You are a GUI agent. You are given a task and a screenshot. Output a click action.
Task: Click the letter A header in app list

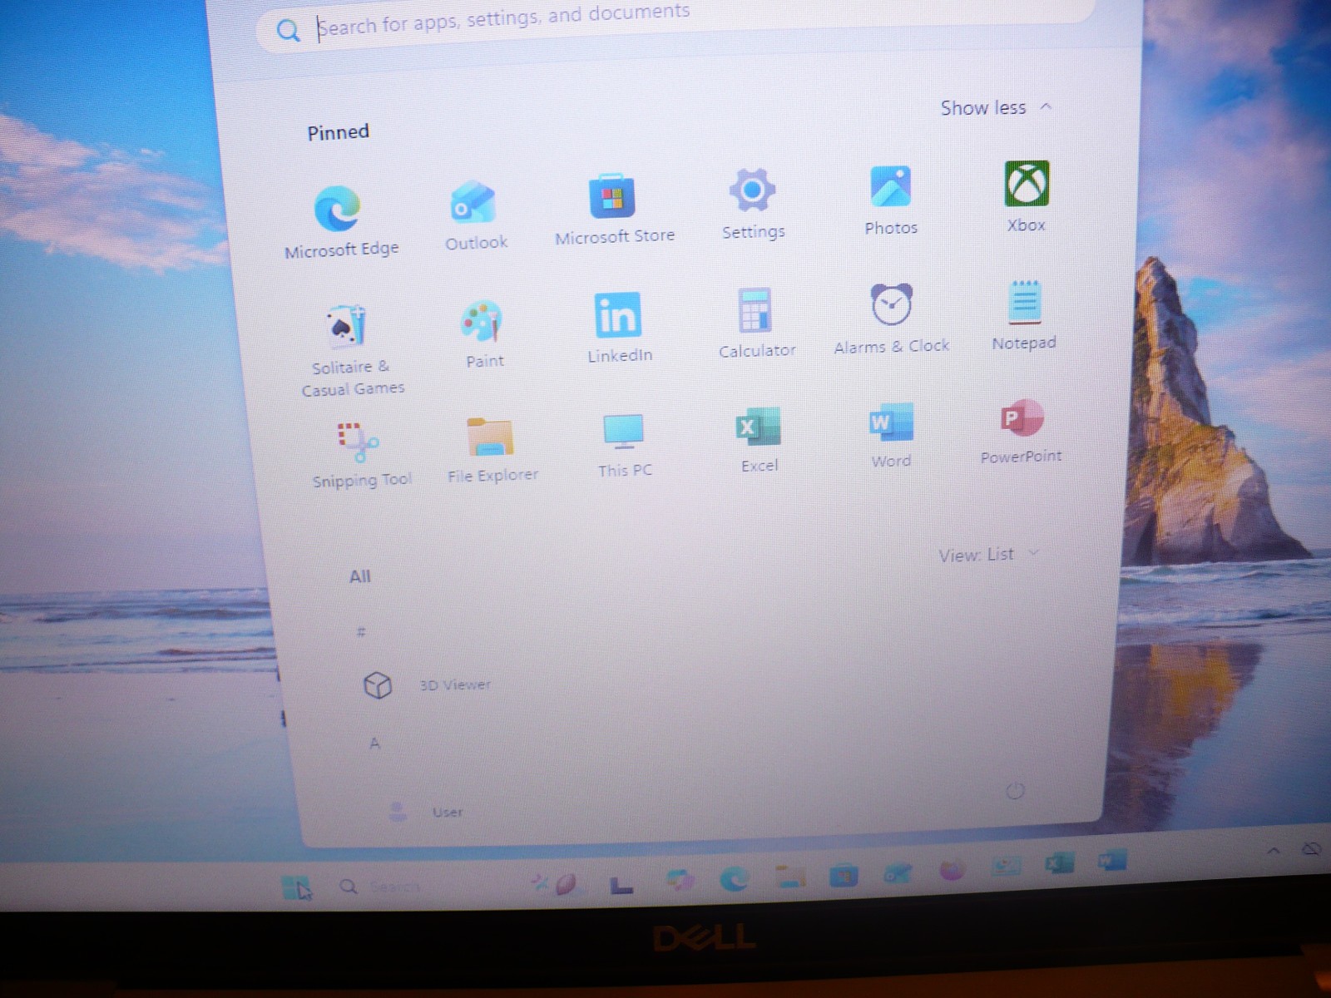374,744
